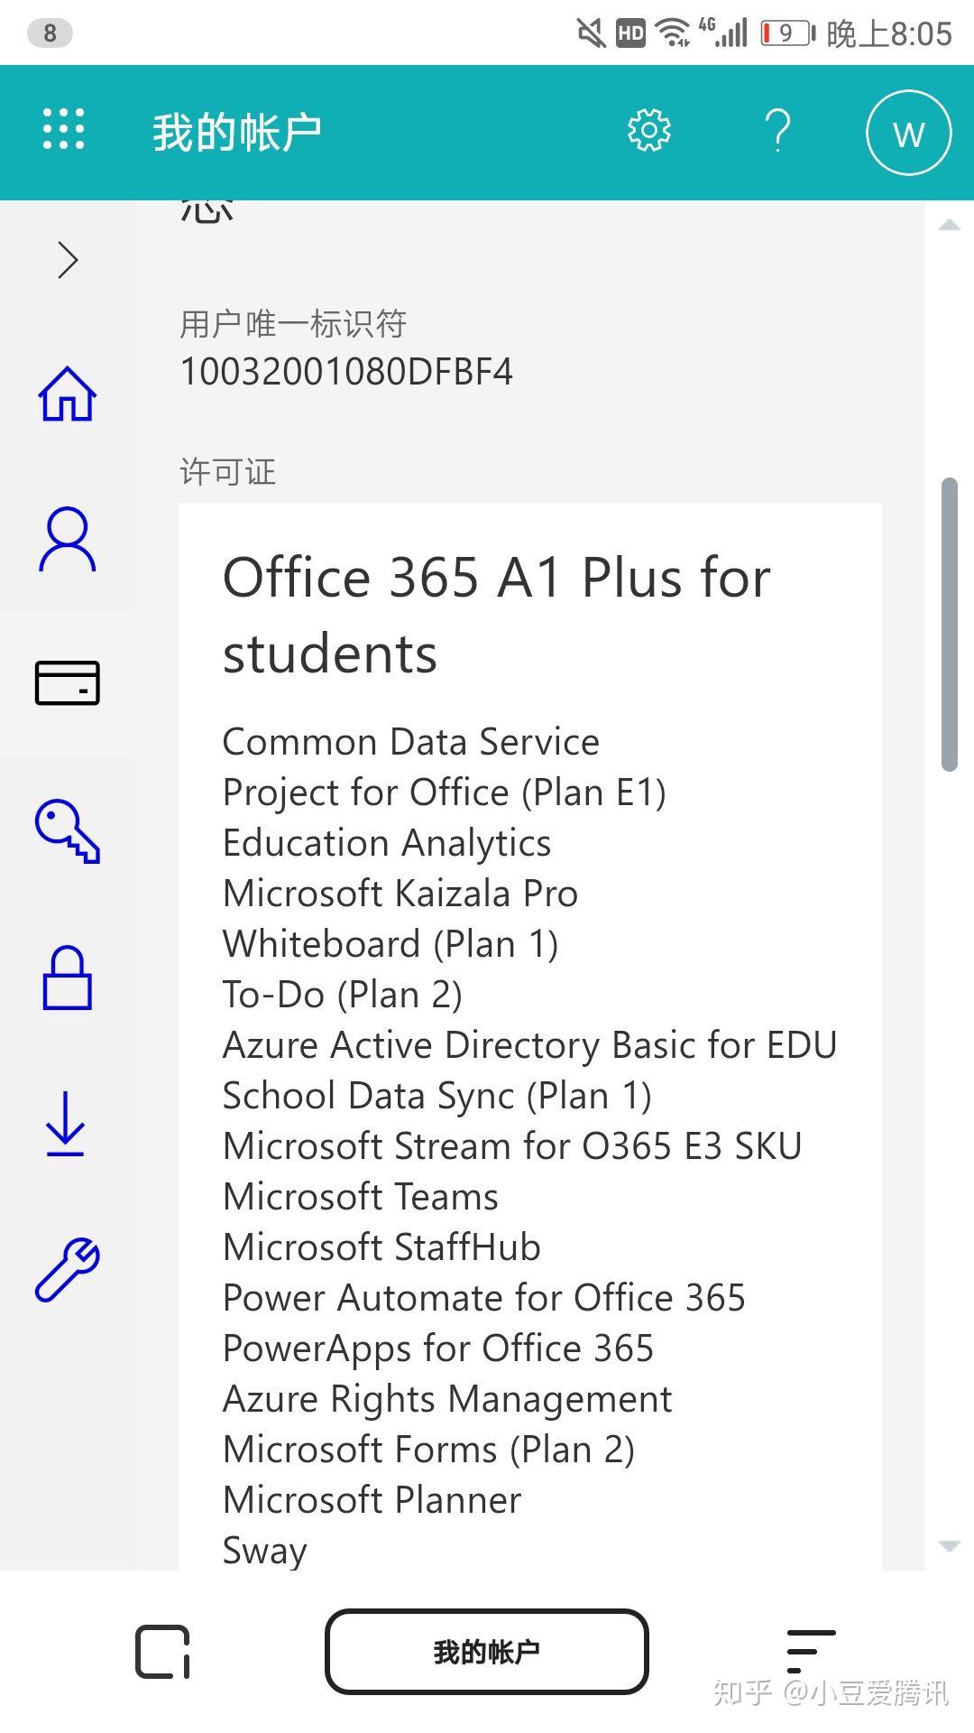Select Sway entry in license list
The height and width of the screenshot is (1733, 974).
click(265, 1551)
